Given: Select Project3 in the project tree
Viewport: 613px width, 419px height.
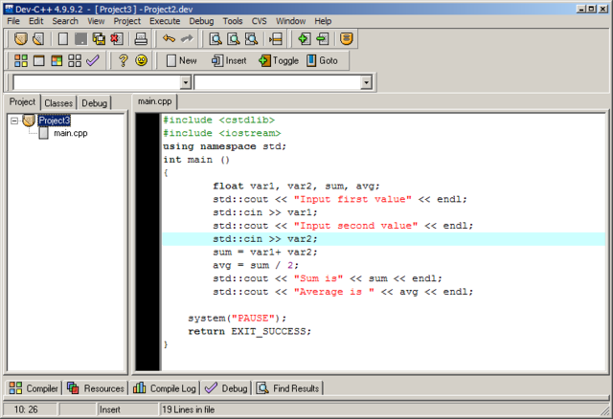Looking at the screenshot, I should pos(55,121).
